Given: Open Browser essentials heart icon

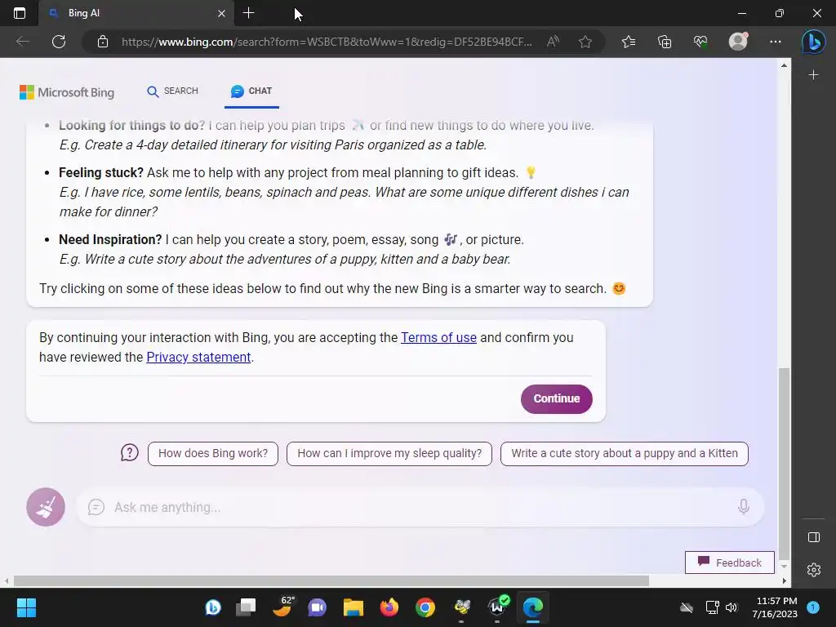Looking at the screenshot, I should [700, 42].
